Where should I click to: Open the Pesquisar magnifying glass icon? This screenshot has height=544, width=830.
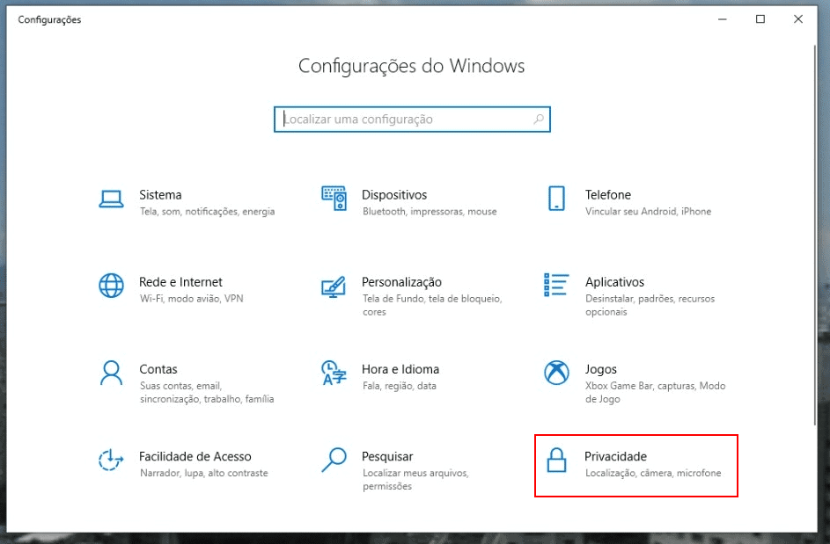coord(334,460)
